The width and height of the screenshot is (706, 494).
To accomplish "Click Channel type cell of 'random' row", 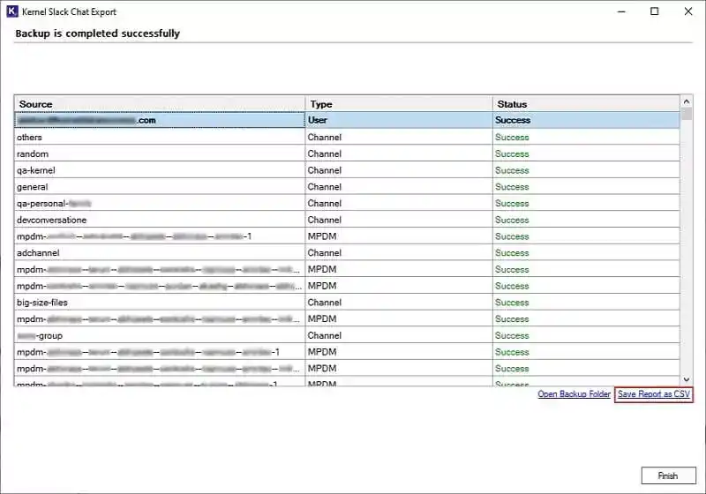I will [x=399, y=153].
